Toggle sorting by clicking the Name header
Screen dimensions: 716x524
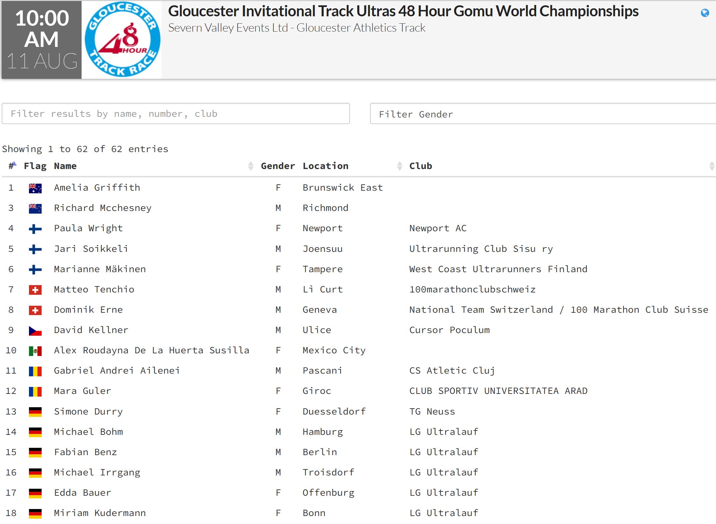point(65,166)
